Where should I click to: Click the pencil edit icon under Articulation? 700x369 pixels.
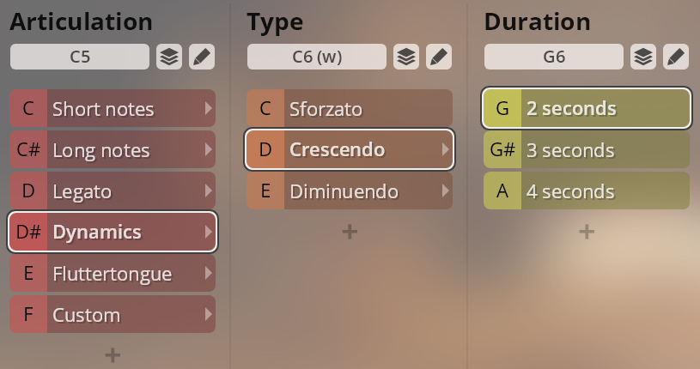pos(202,57)
